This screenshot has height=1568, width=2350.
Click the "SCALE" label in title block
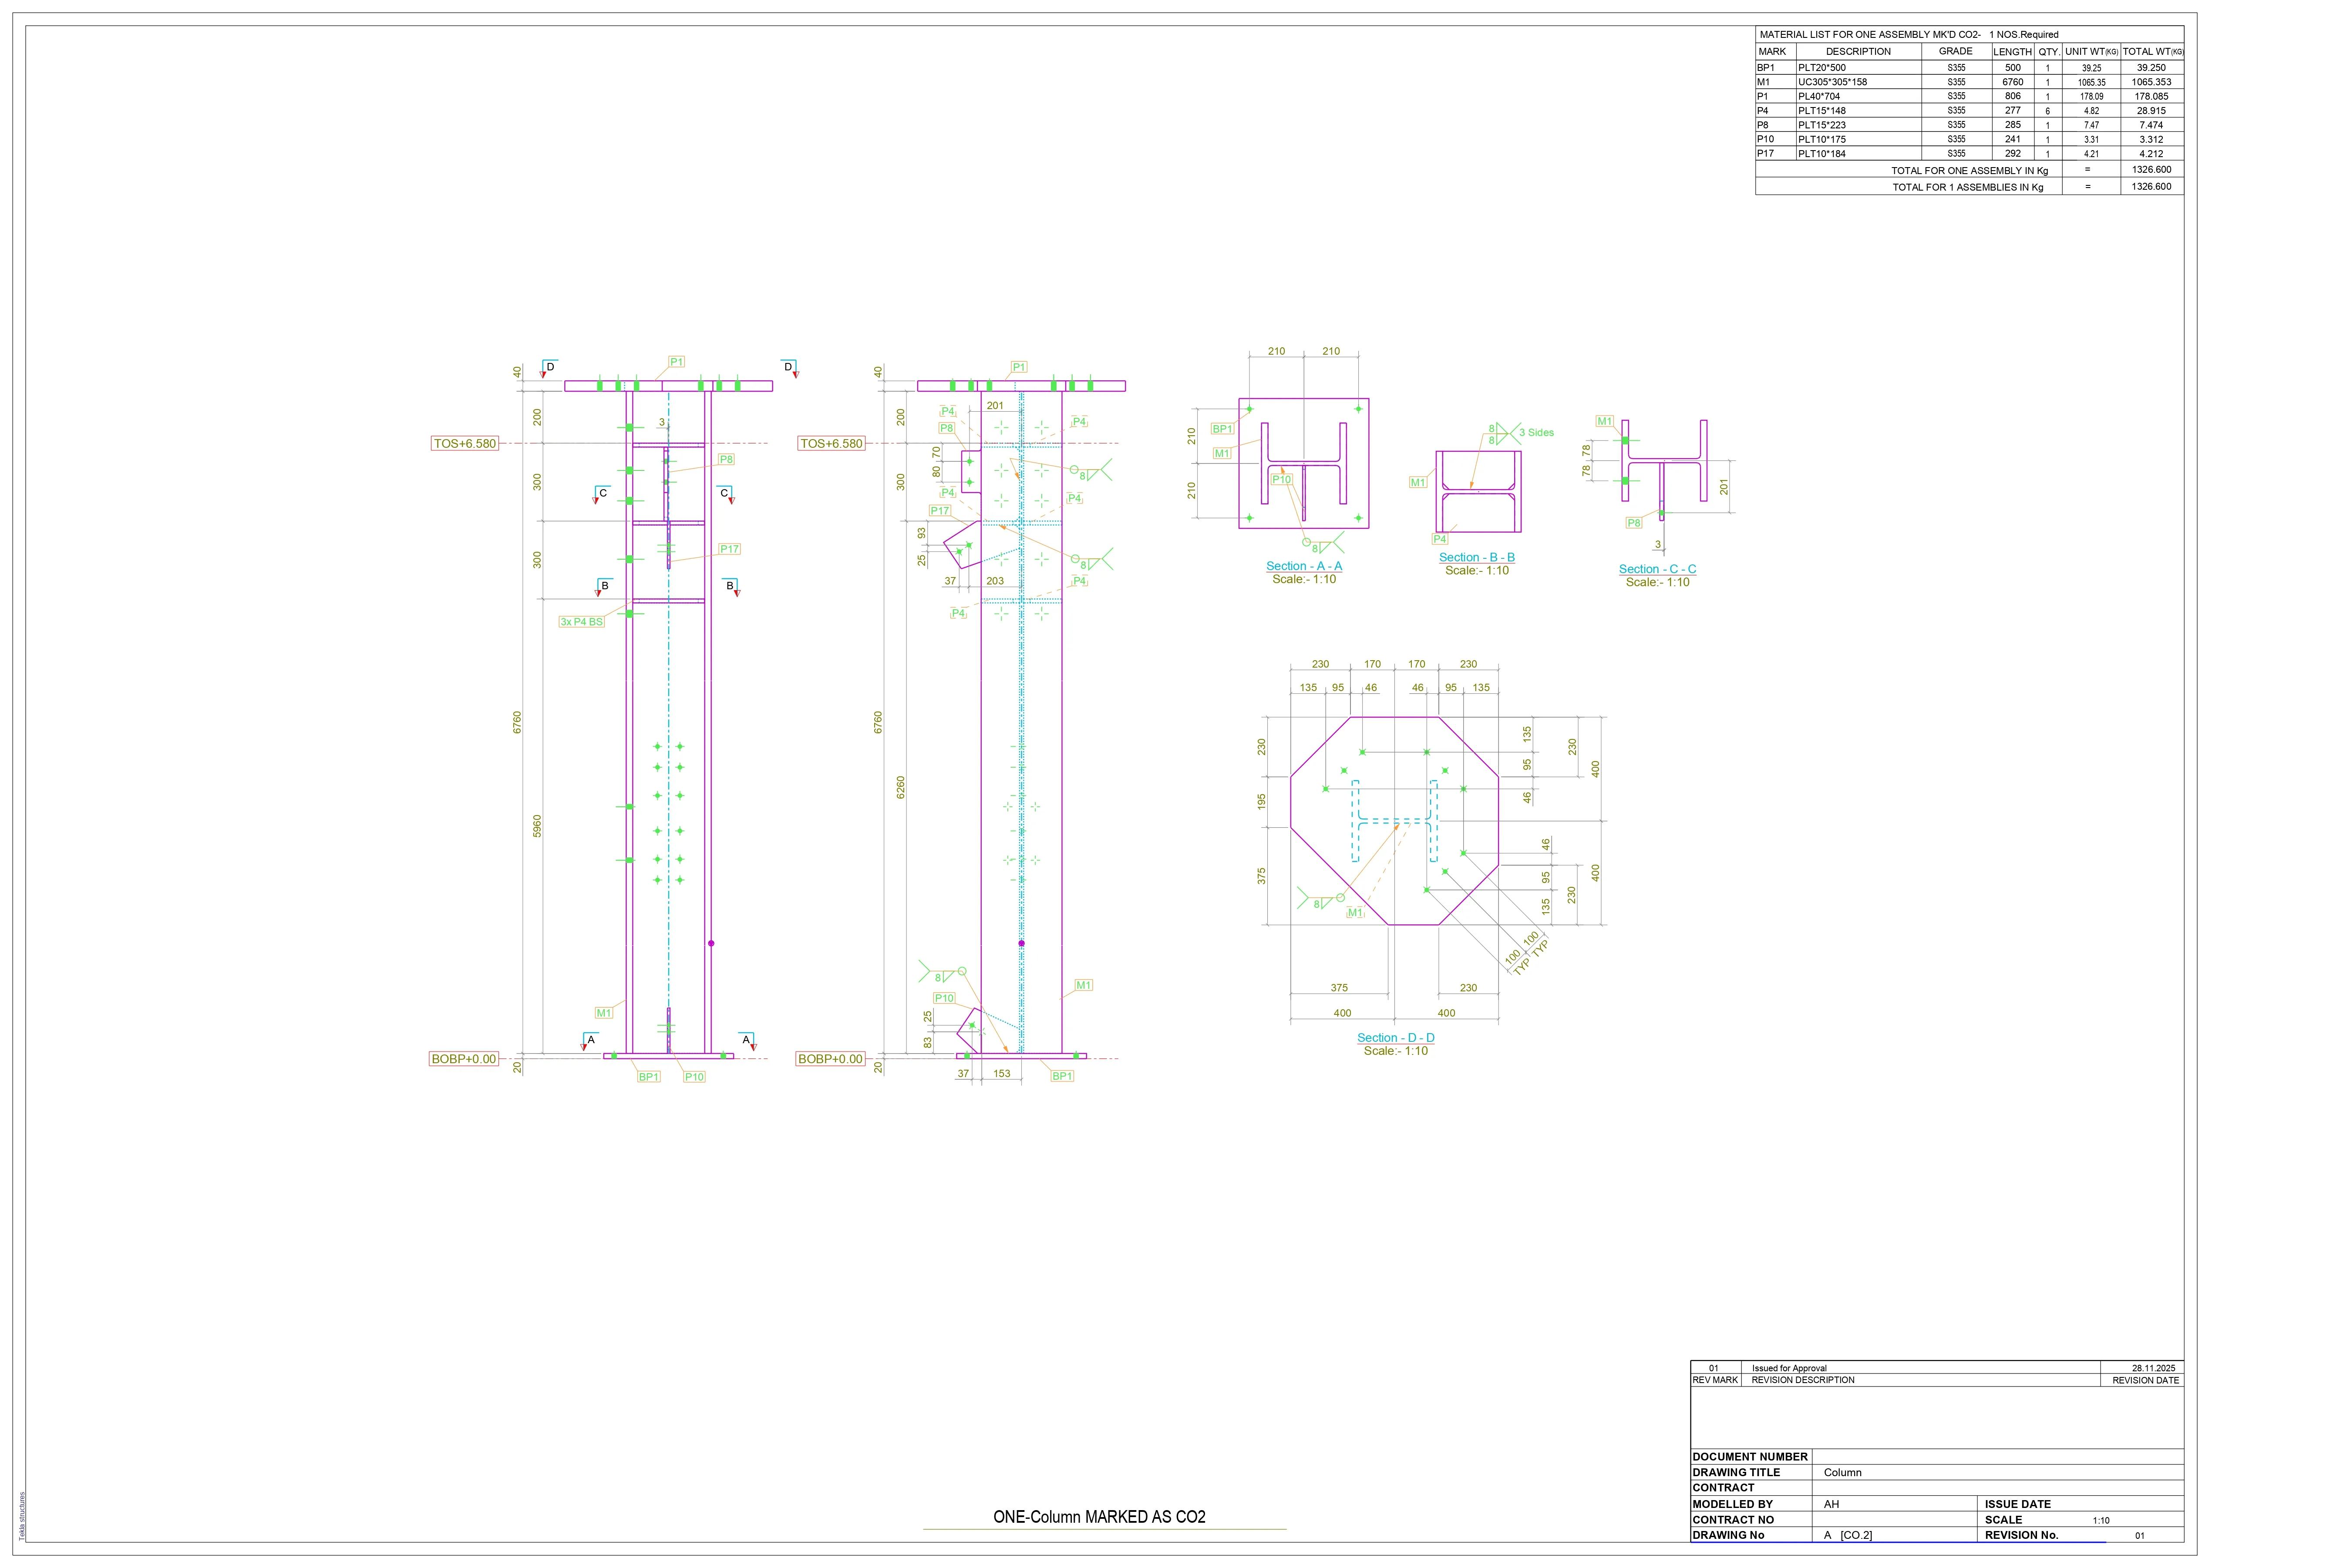pos(2004,1520)
